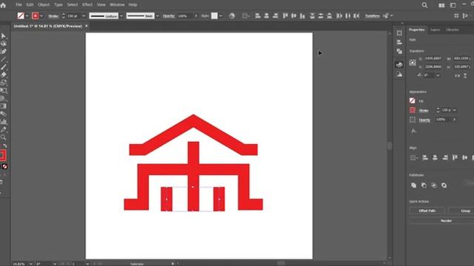Click Flip Vertical in Transform section
This screenshot has height=266, width=474.
click(465, 75)
